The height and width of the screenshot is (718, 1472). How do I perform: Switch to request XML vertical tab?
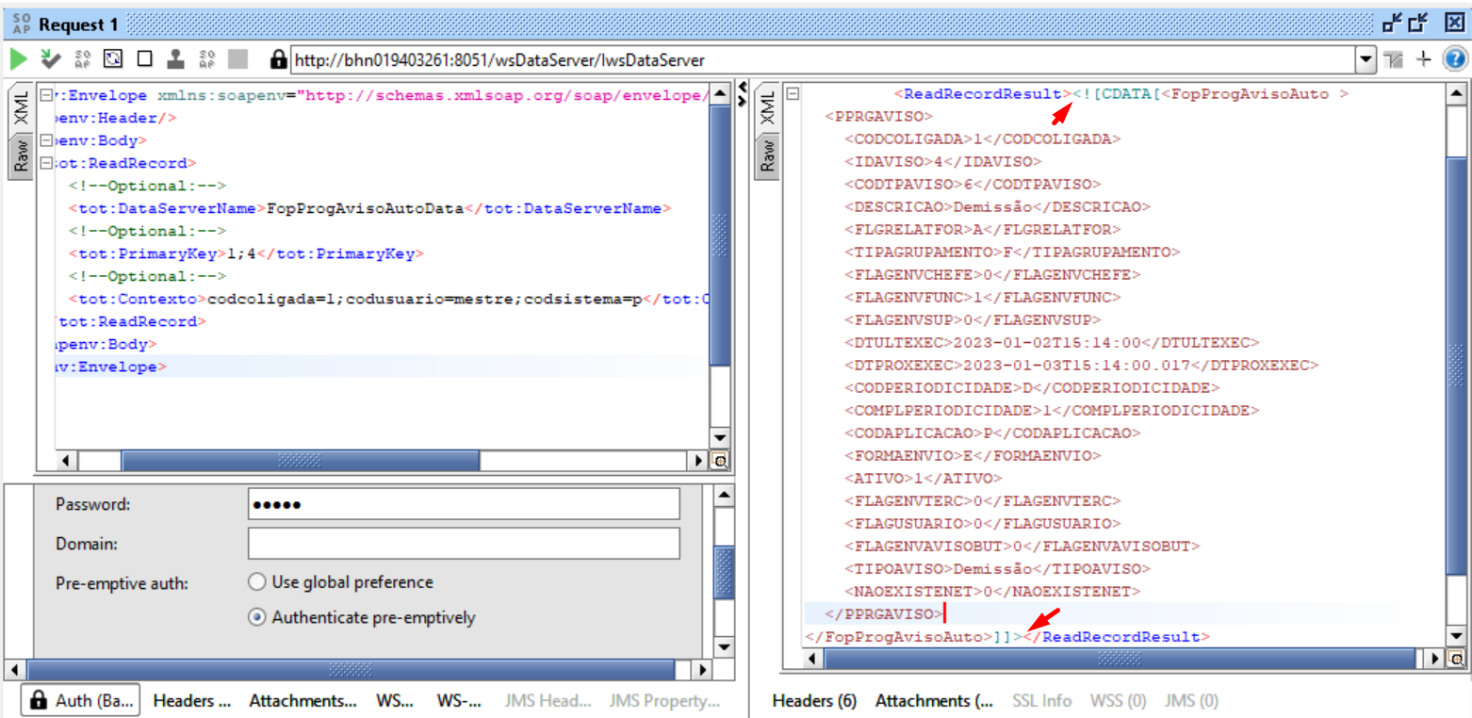(22, 109)
